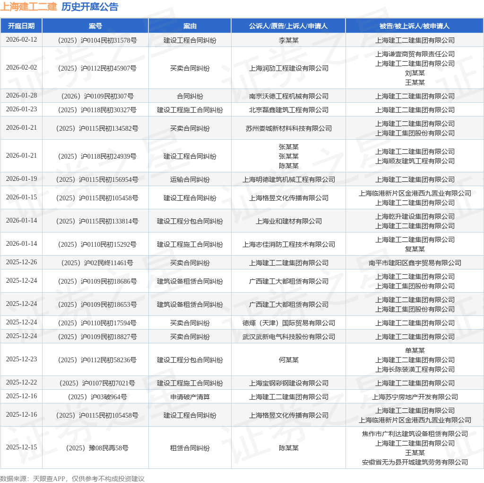Click cause 申请破产清算
The width and height of the screenshot is (484, 483).
tap(190, 397)
